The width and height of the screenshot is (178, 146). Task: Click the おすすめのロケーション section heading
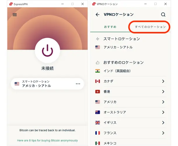pos(123,62)
